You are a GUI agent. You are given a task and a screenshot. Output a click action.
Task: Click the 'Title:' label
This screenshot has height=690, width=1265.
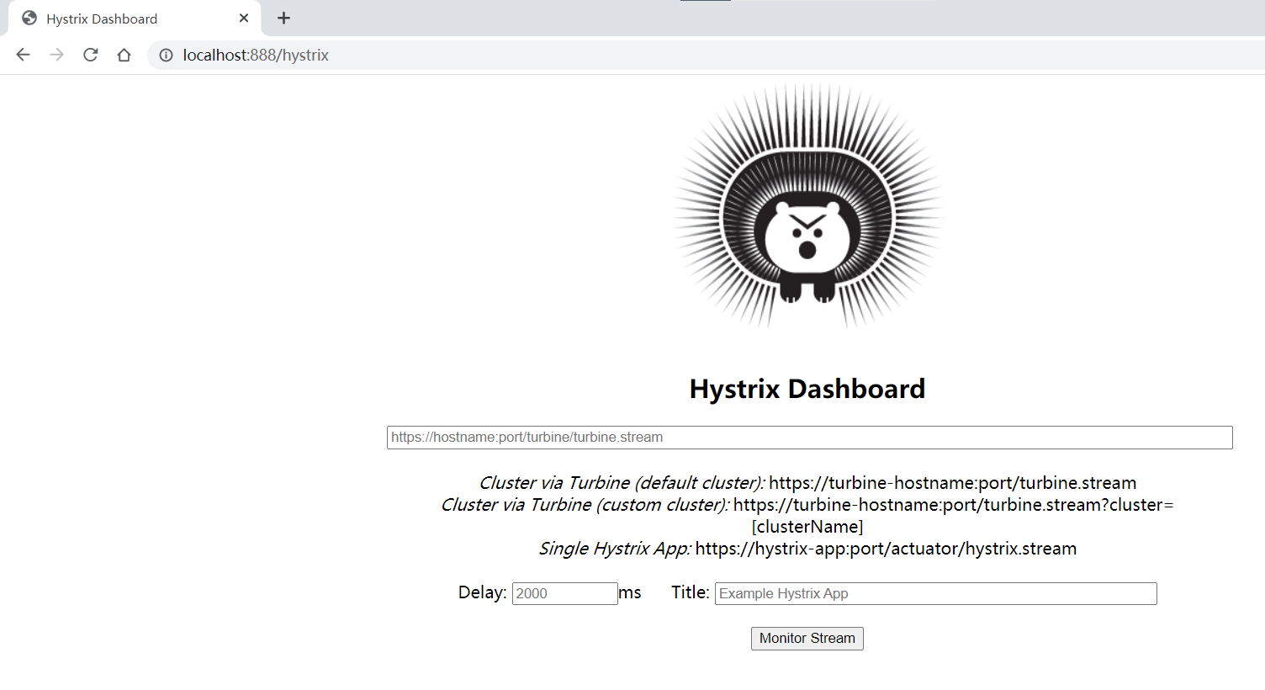pos(691,592)
